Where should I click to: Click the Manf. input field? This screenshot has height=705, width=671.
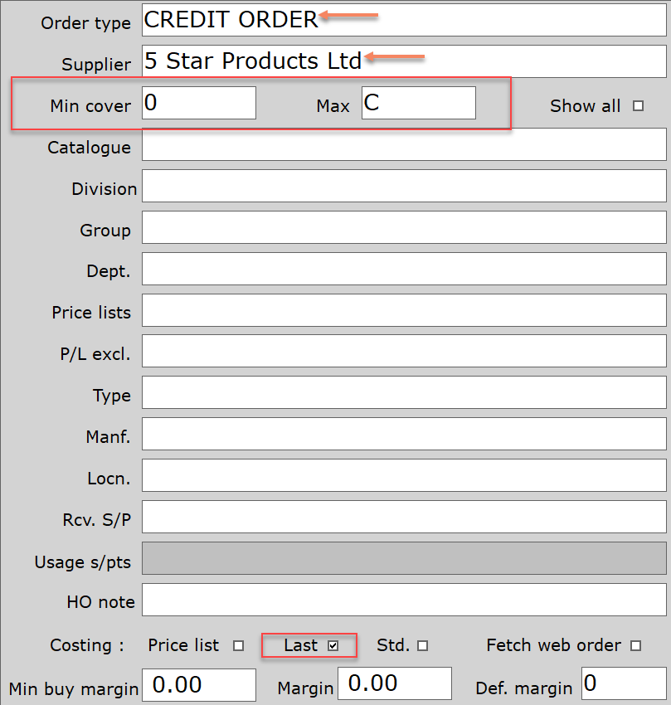coord(404,435)
